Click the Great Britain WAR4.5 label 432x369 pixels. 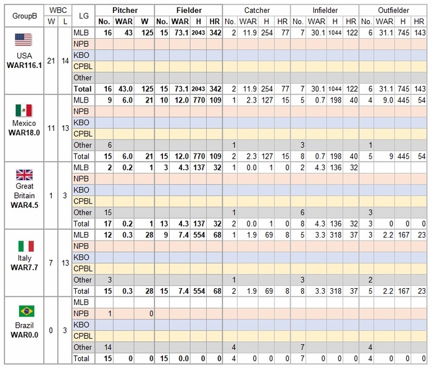click(24, 196)
